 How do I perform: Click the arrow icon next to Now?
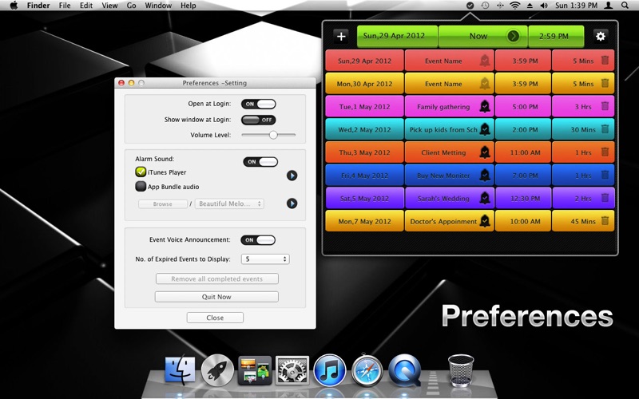[x=513, y=36]
